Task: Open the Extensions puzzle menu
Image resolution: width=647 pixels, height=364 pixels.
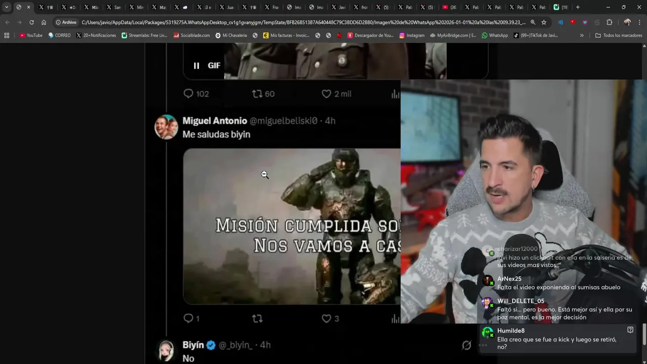Action: pyautogui.click(x=609, y=22)
